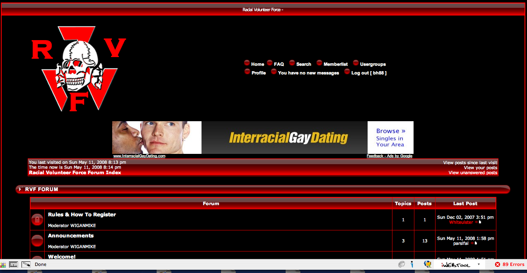Click the red forum icon beside Announcements
This screenshot has height=273, width=527.
37,241
